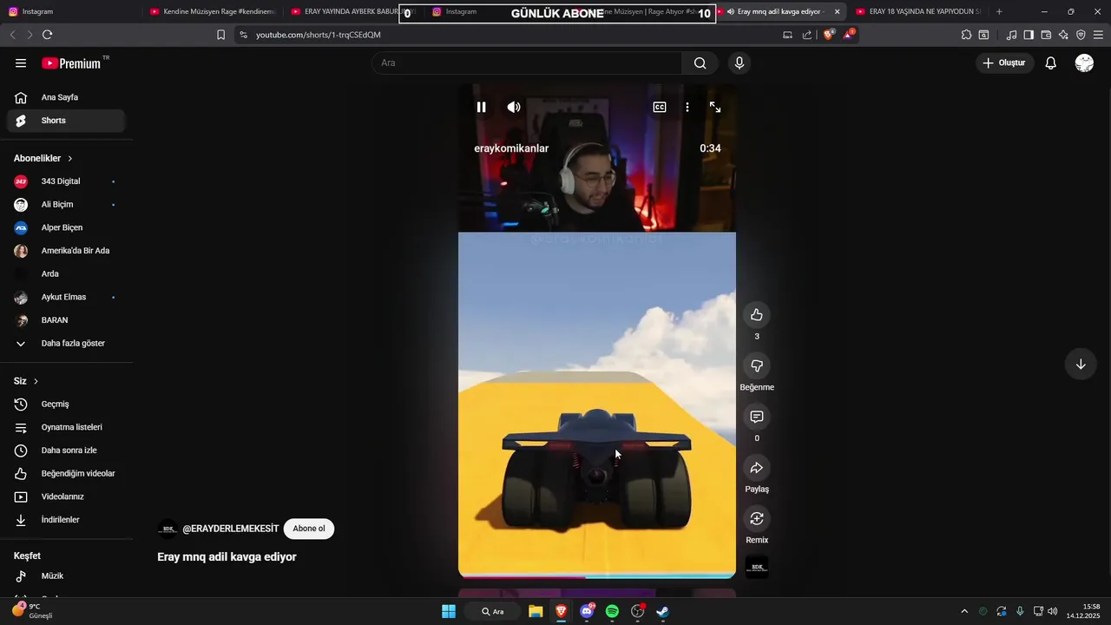Open Geçmiş watch history
Screen dimensions: 1111x625
point(66,404)
